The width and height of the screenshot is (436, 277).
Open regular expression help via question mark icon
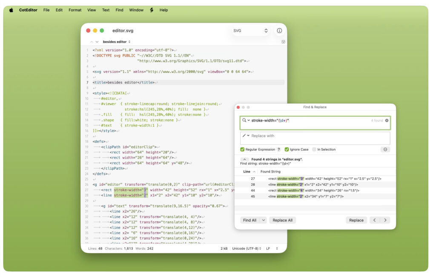click(x=278, y=150)
